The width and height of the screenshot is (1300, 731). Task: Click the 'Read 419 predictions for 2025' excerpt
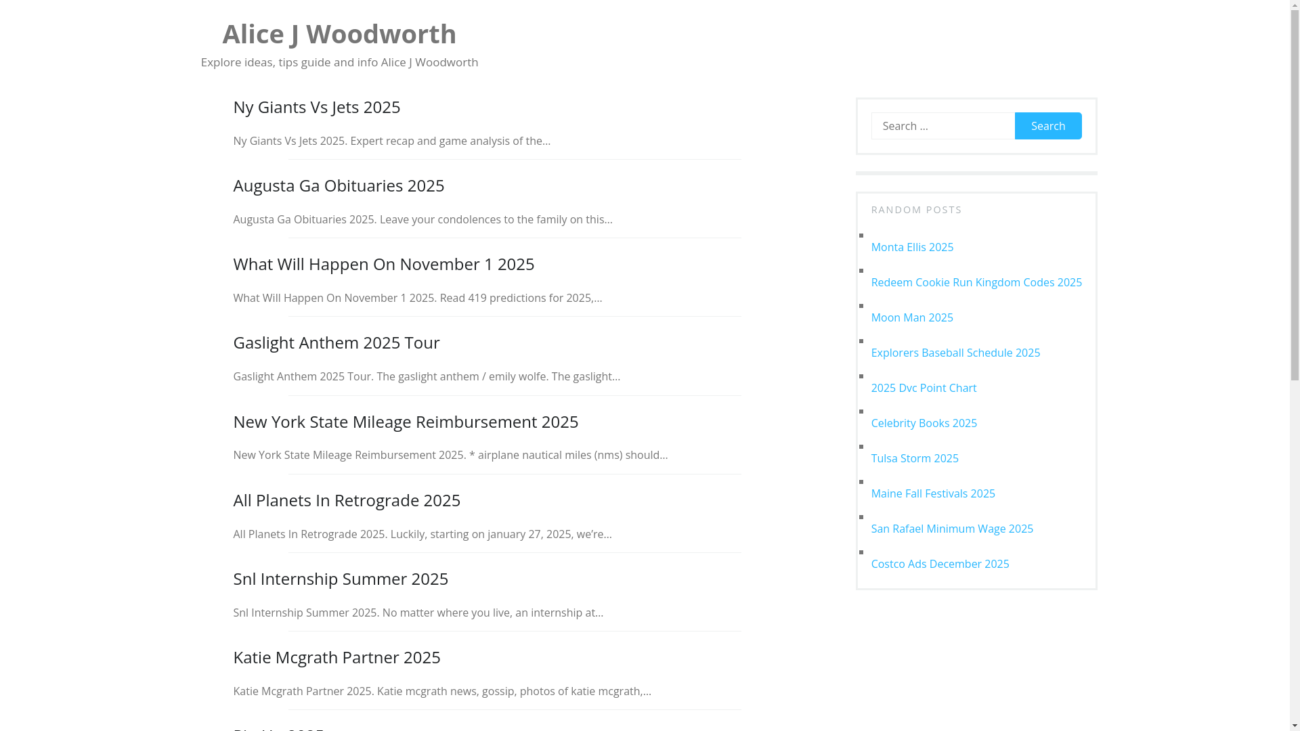417,298
